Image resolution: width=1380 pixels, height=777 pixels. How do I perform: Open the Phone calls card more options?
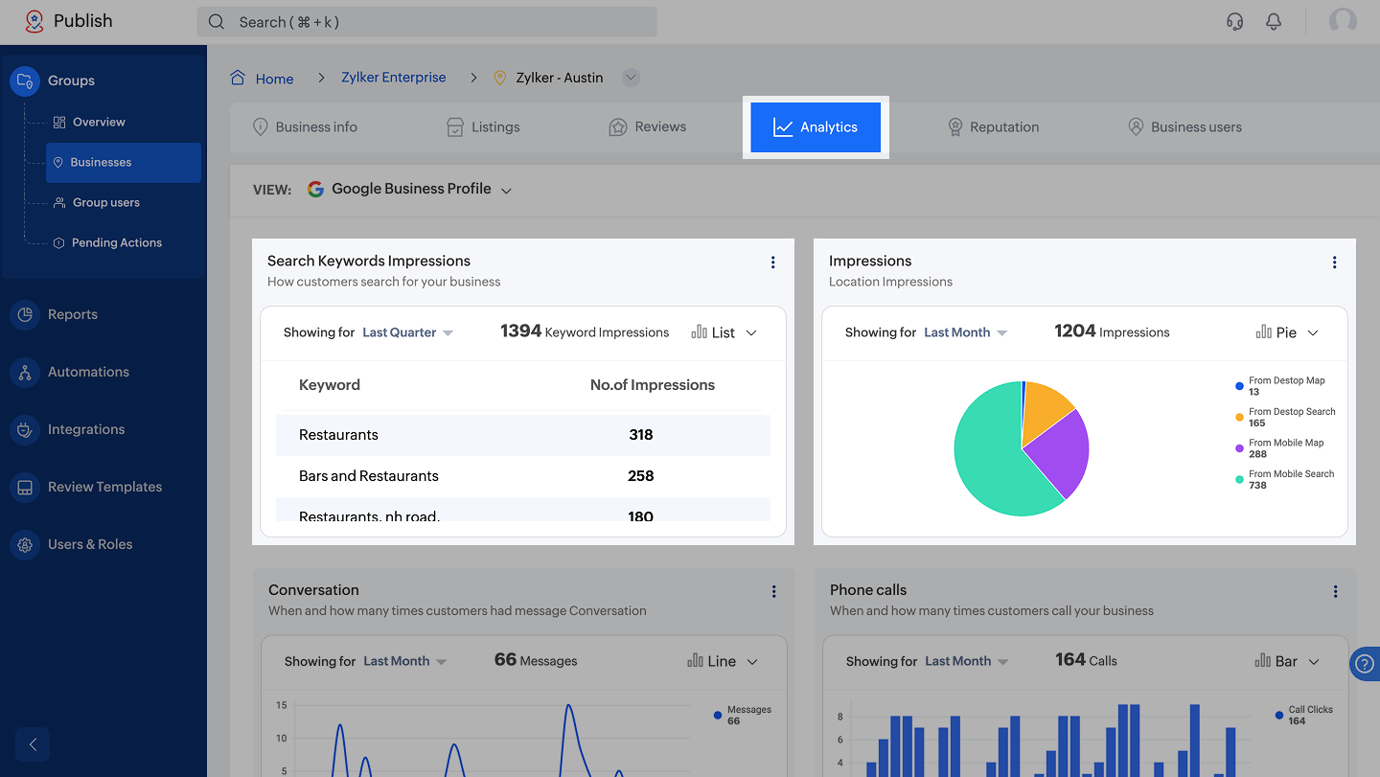coord(1336,592)
